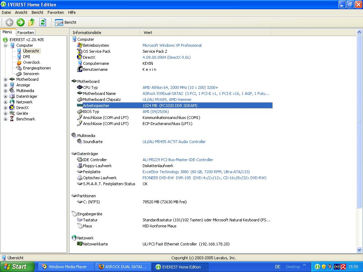Click the Benutzername user icon

click(80, 69)
